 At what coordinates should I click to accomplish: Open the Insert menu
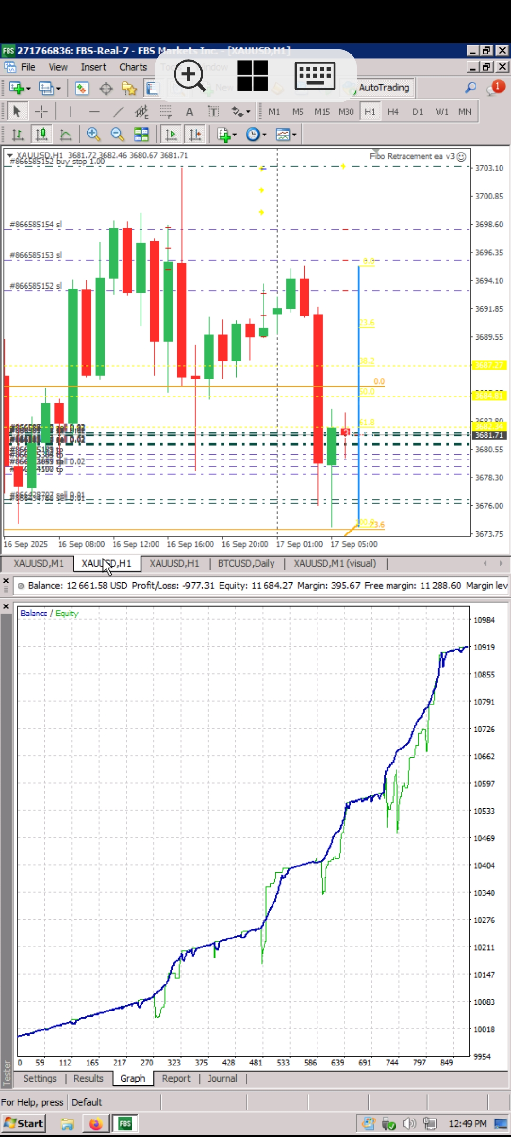[x=93, y=67]
